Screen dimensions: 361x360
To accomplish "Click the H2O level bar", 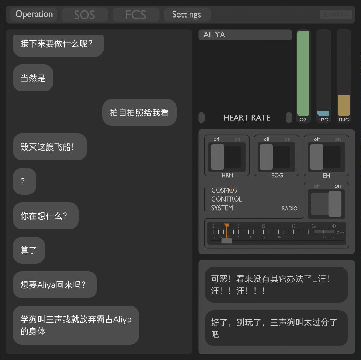I will [323, 113].
